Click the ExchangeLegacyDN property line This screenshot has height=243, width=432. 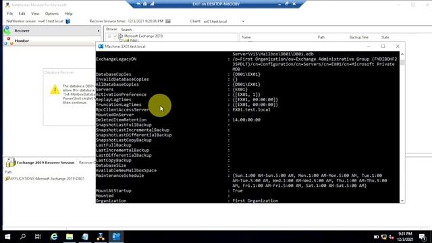(116, 59)
